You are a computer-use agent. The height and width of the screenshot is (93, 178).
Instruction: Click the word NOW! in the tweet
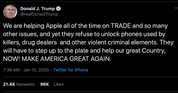click(x=12, y=59)
